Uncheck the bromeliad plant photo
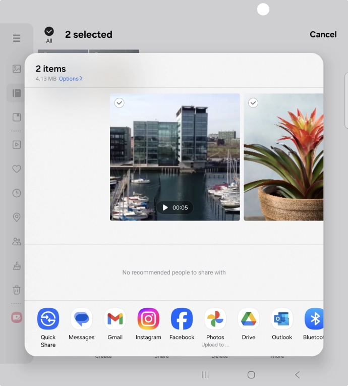The image size is (348, 386). (253, 103)
